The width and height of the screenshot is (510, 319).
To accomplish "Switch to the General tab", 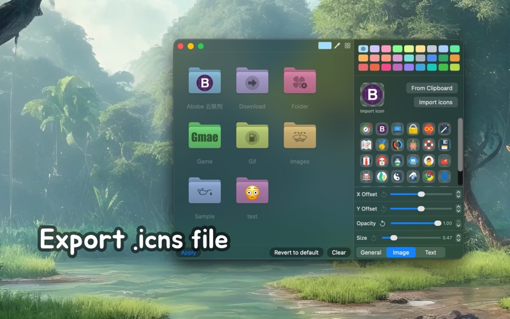I will pyautogui.click(x=371, y=253).
